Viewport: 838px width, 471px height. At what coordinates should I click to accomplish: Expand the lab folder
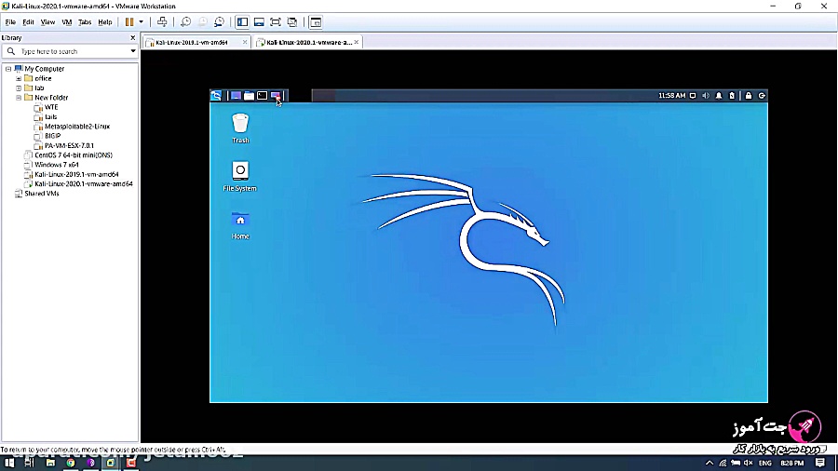pyautogui.click(x=19, y=88)
